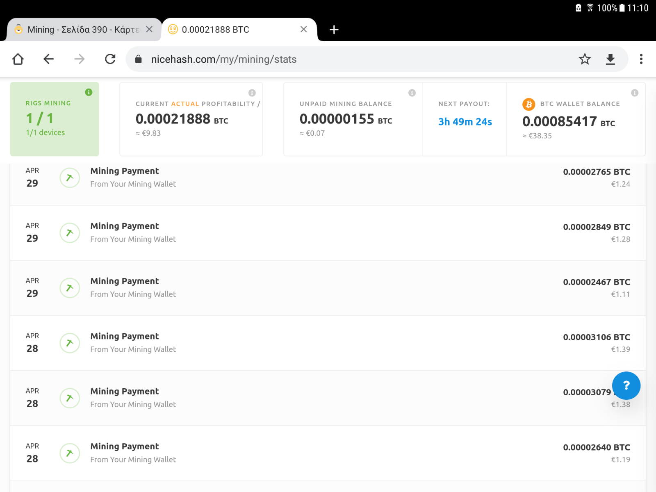
Task: Click the €1.24 euro value
Action: click(621, 184)
